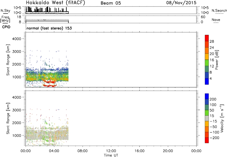Click the 'N.Sky' legend label
227x157 pixels.
point(5,10)
